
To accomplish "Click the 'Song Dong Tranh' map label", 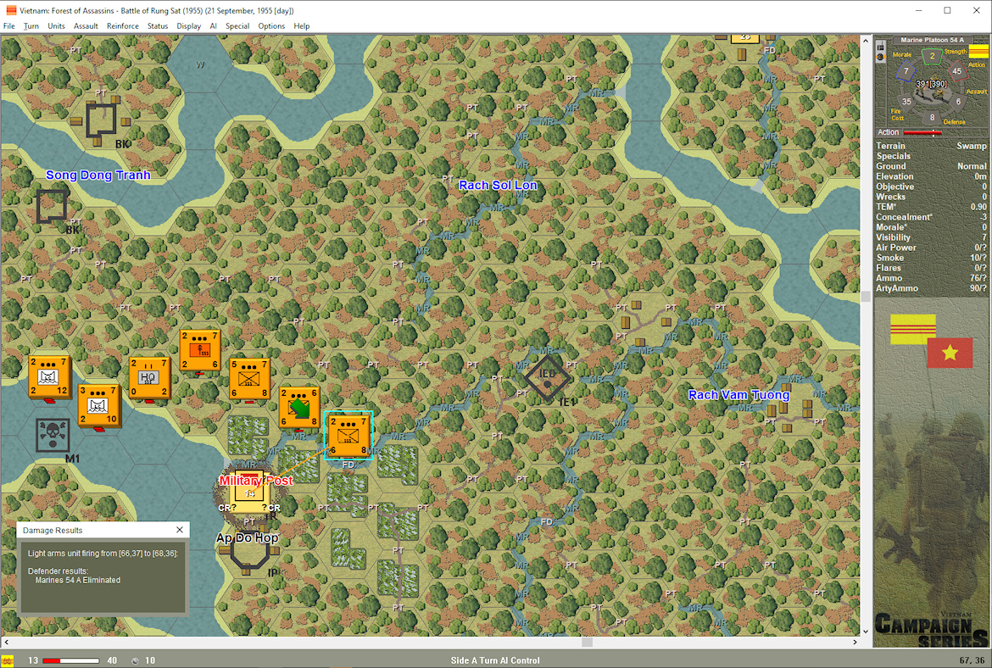I will click(x=98, y=175).
